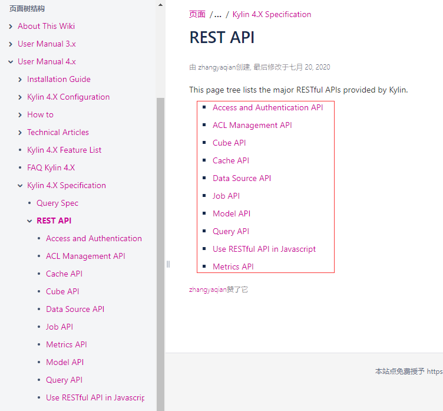This screenshot has width=443, height=411.
Task: Go to 页面 breadcrumb link
Action: [x=197, y=14]
